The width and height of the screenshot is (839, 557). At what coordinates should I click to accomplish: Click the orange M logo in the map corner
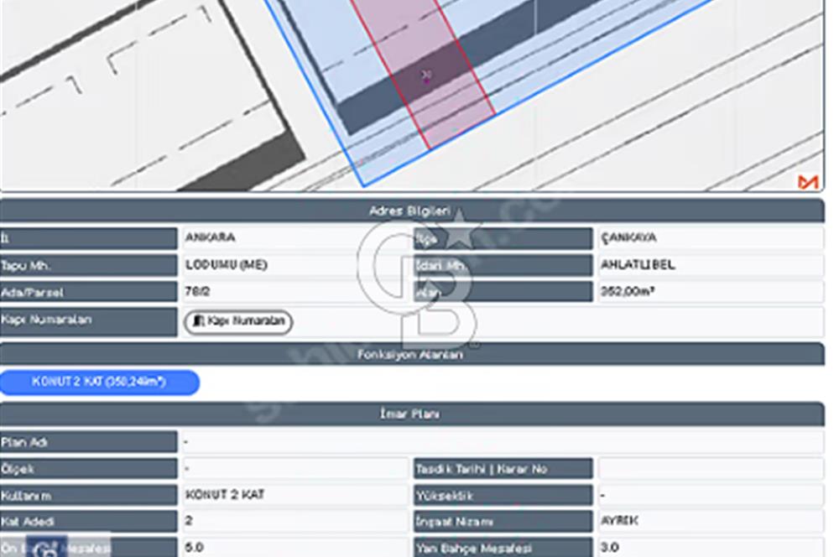[808, 183]
